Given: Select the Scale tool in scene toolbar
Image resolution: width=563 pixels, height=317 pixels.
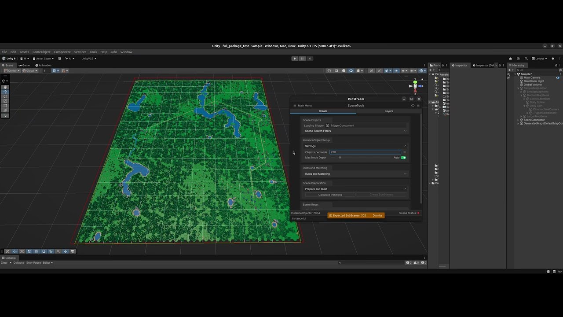Looking at the screenshot, I should point(5,101).
